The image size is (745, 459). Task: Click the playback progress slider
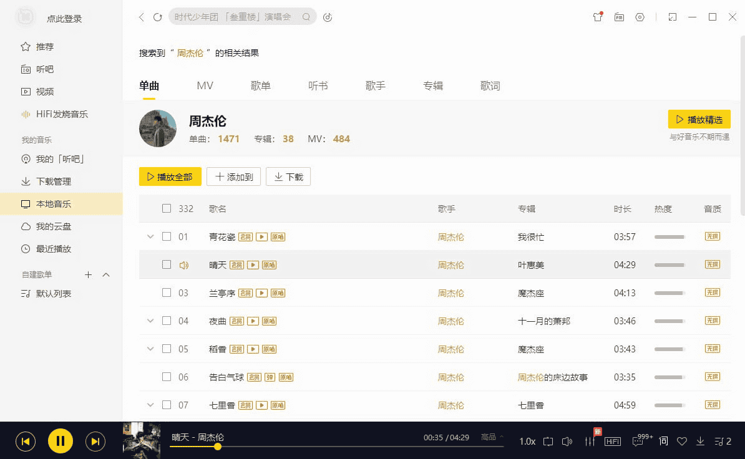pyautogui.click(x=337, y=447)
